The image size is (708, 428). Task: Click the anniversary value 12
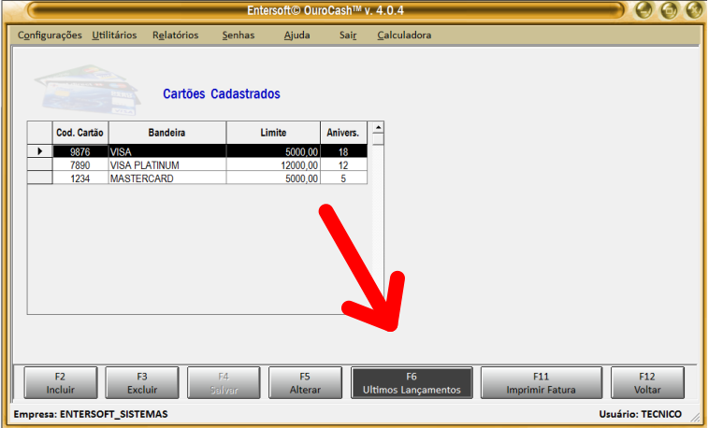click(x=343, y=165)
